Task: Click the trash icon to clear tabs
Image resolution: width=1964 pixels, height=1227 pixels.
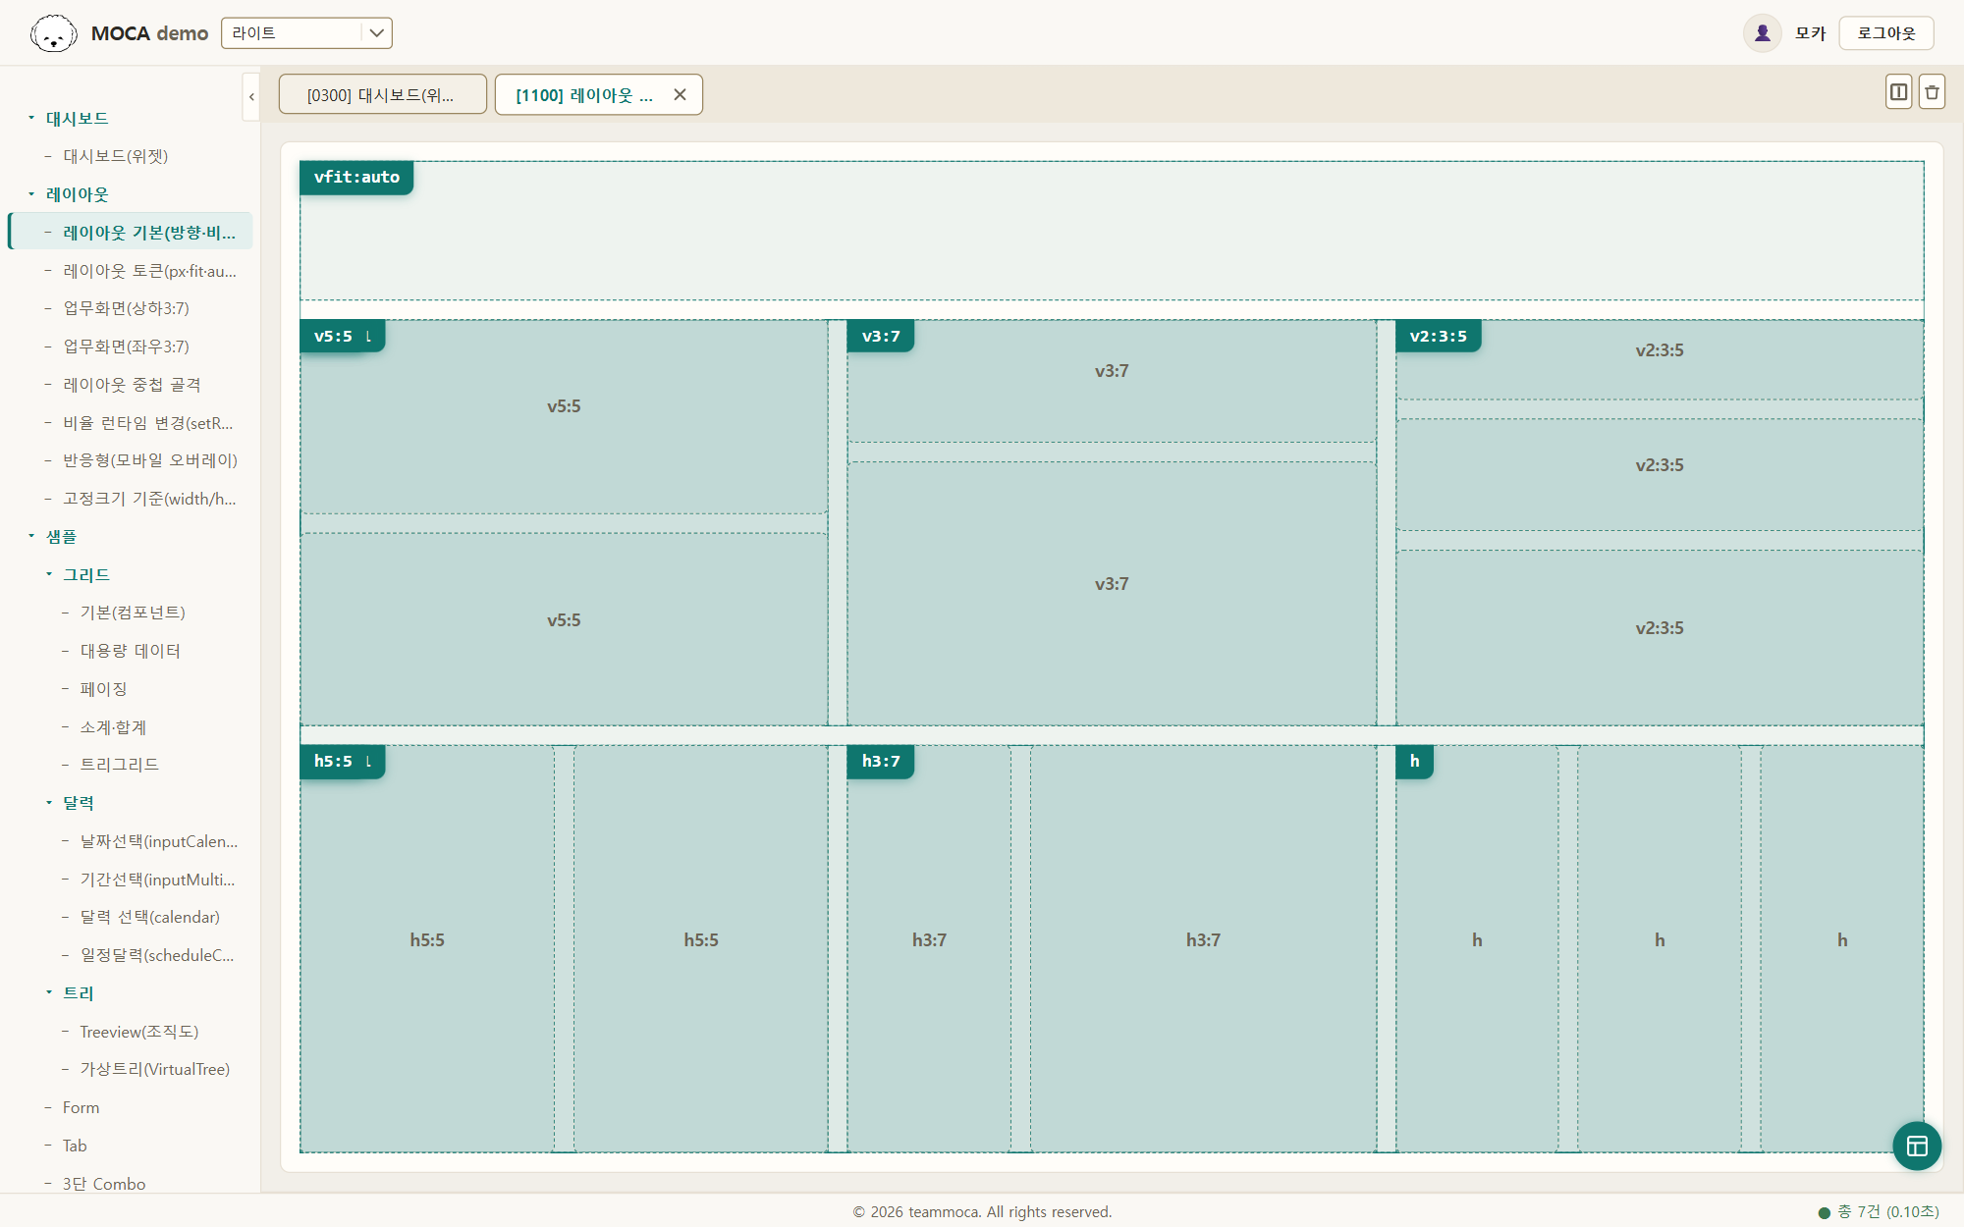Action: coord(1932,92)
